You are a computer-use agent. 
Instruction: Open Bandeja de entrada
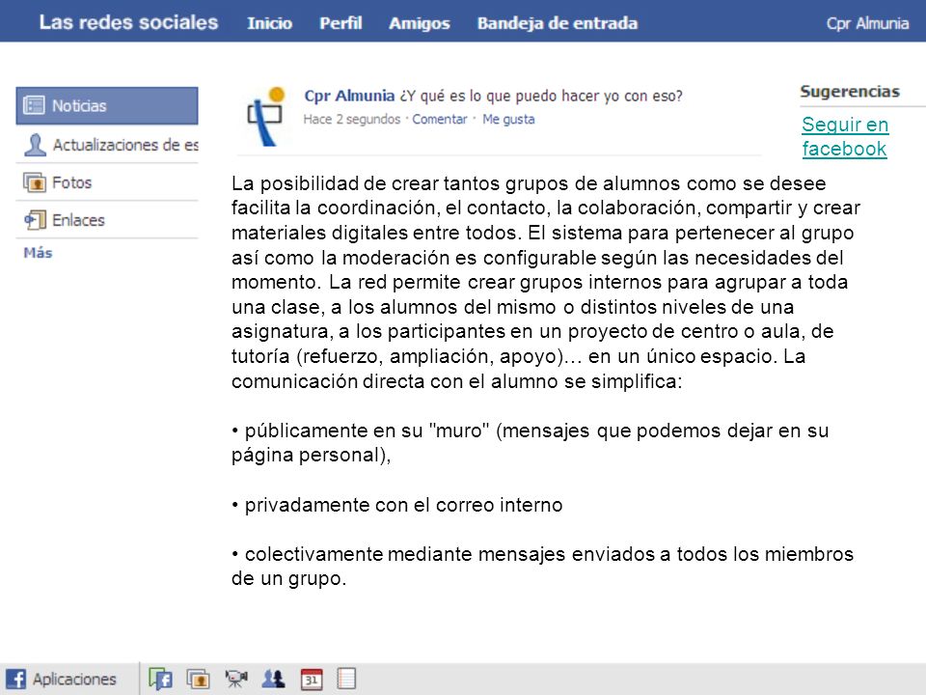(x=558, y=23)
